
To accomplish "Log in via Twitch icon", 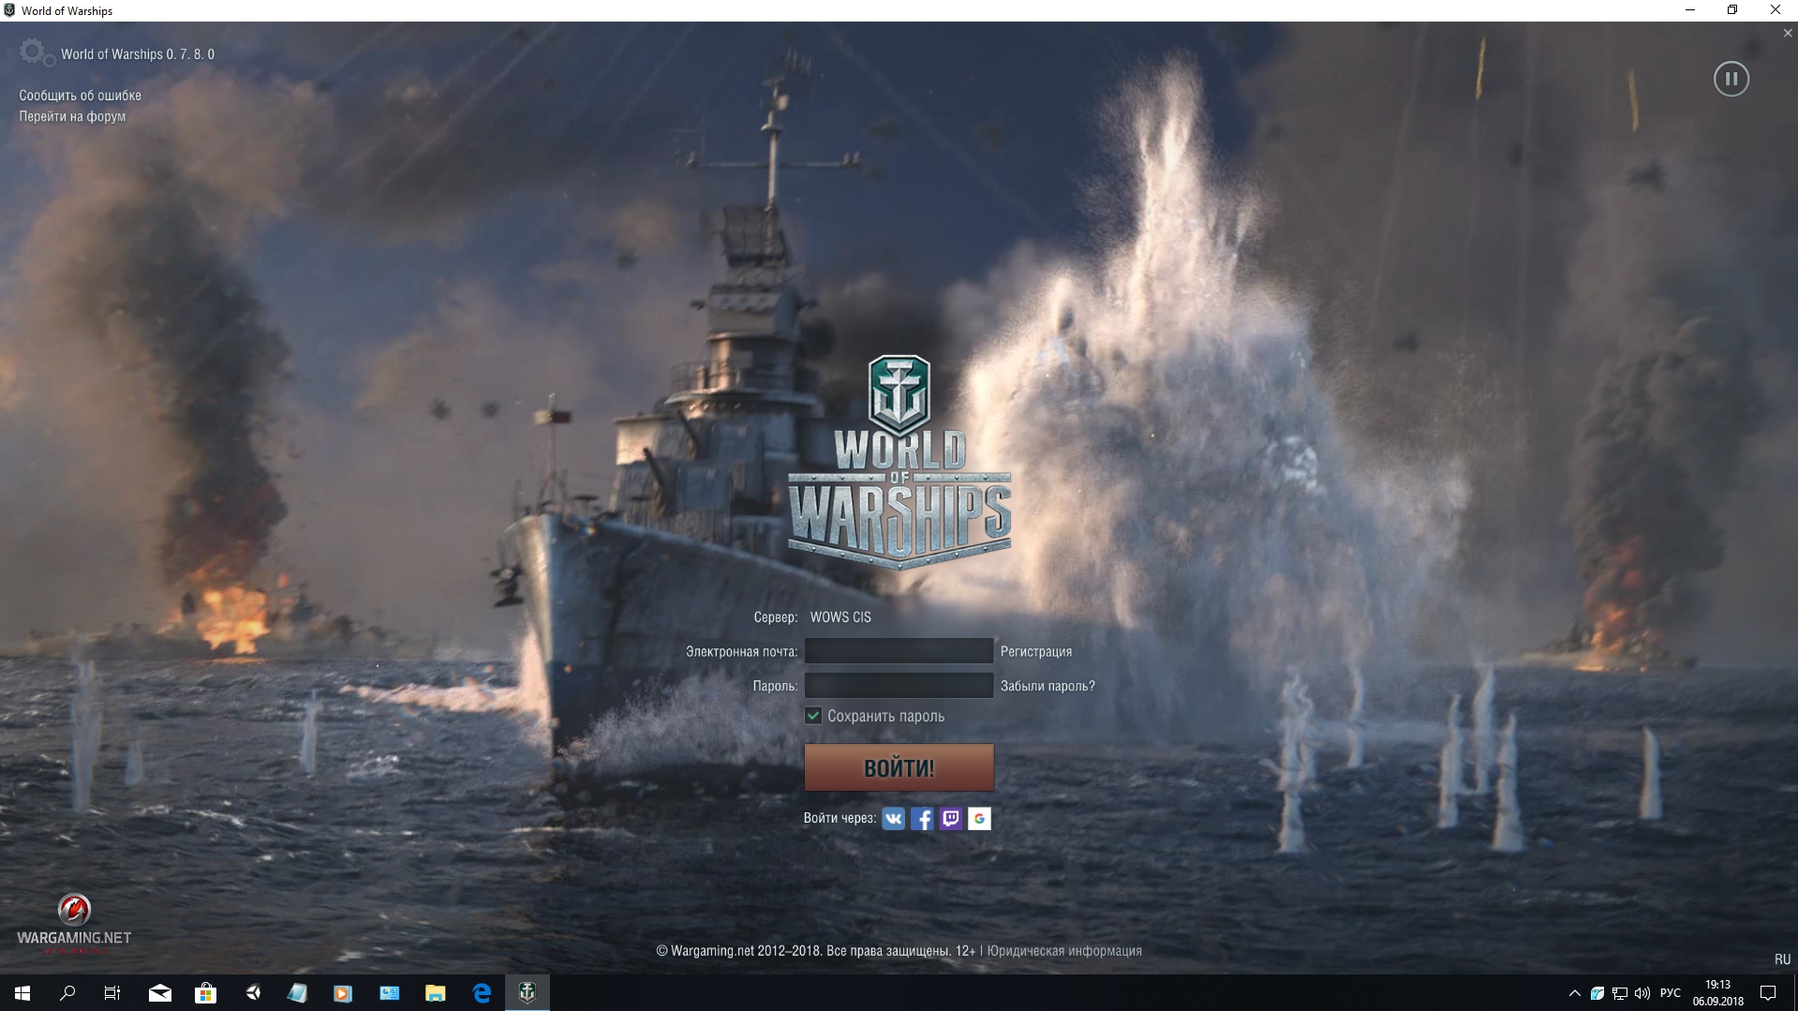I will click(951, 819).
